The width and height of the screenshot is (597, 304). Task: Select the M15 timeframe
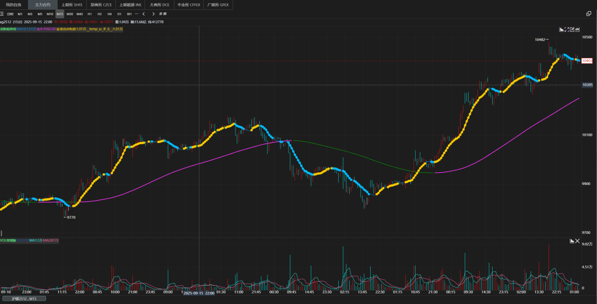59,13
